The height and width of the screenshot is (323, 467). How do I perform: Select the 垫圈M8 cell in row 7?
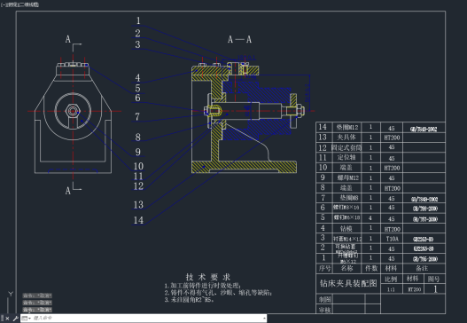click(347, 198)
